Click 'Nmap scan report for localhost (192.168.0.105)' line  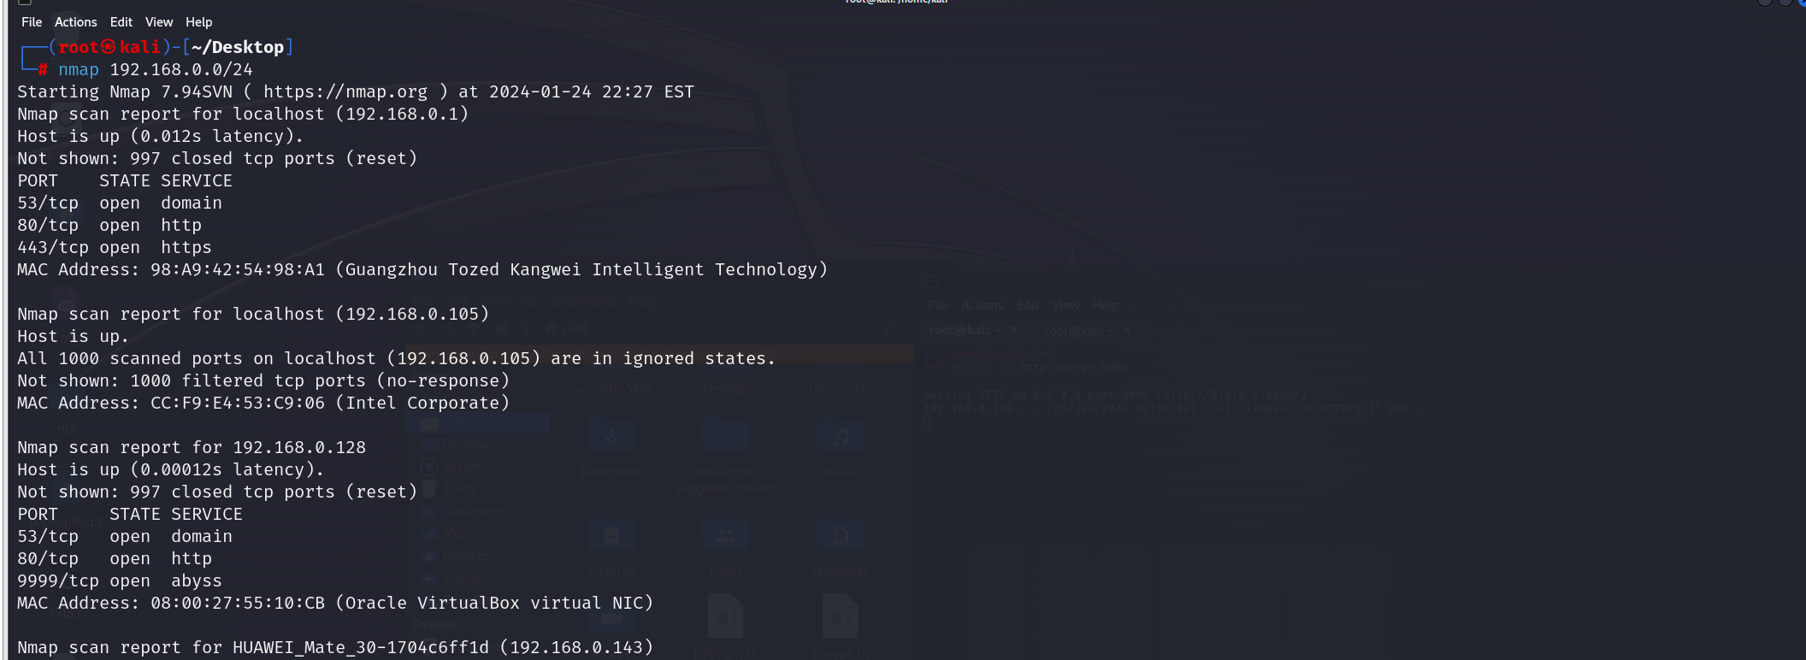(253, 314)
